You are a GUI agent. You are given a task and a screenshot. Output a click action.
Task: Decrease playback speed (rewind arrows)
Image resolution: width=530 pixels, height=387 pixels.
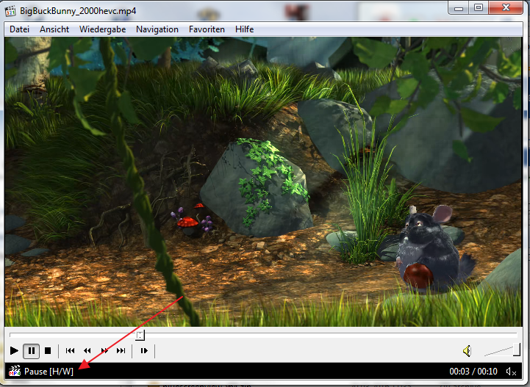(x=87, y=351)
